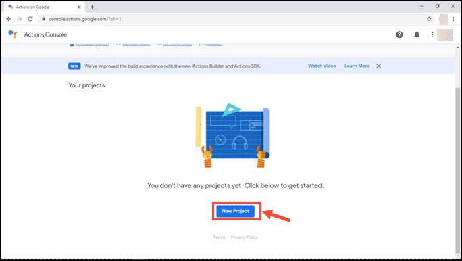Click the scrollbar up arrow
Viewport: 462px width, 261px height.
457,47
